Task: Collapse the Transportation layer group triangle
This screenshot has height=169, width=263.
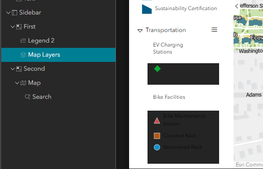Action: [x=140, y=31]
